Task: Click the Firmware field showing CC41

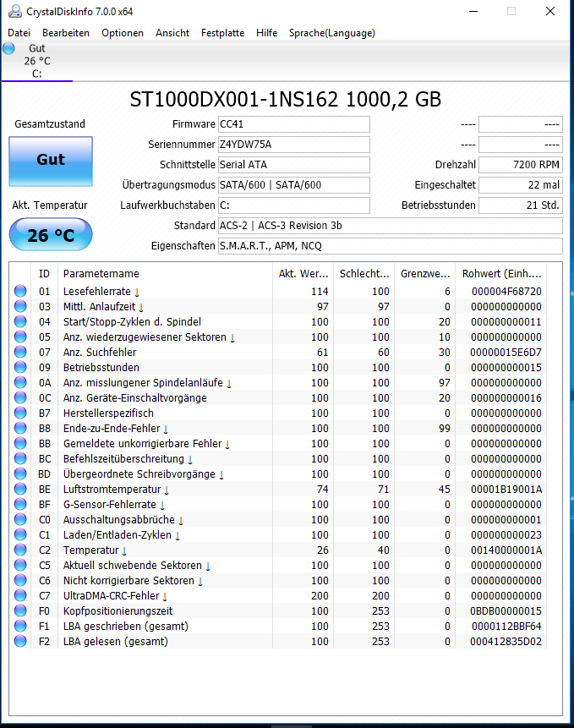Action: [x=294, y=124]
